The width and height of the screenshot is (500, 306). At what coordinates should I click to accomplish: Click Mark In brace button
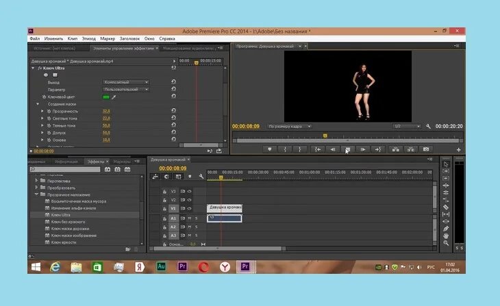(285, 149)
